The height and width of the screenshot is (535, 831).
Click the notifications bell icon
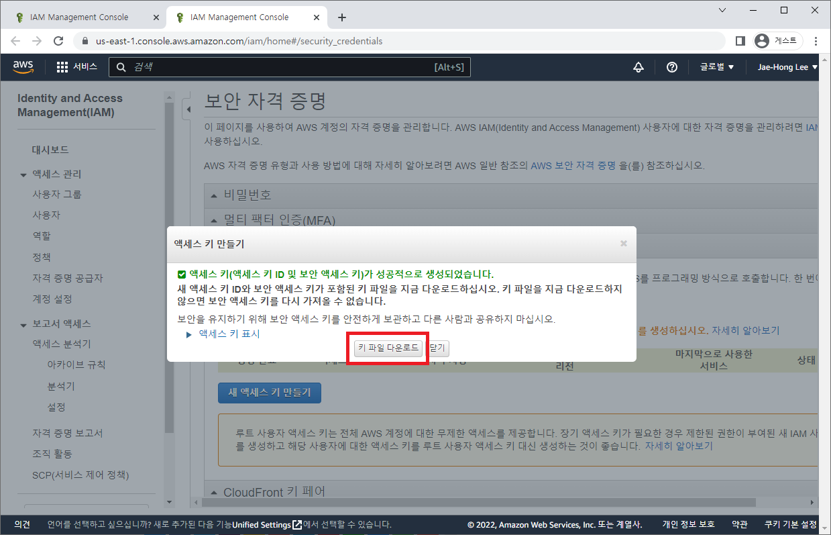click(x=639, y=67)
